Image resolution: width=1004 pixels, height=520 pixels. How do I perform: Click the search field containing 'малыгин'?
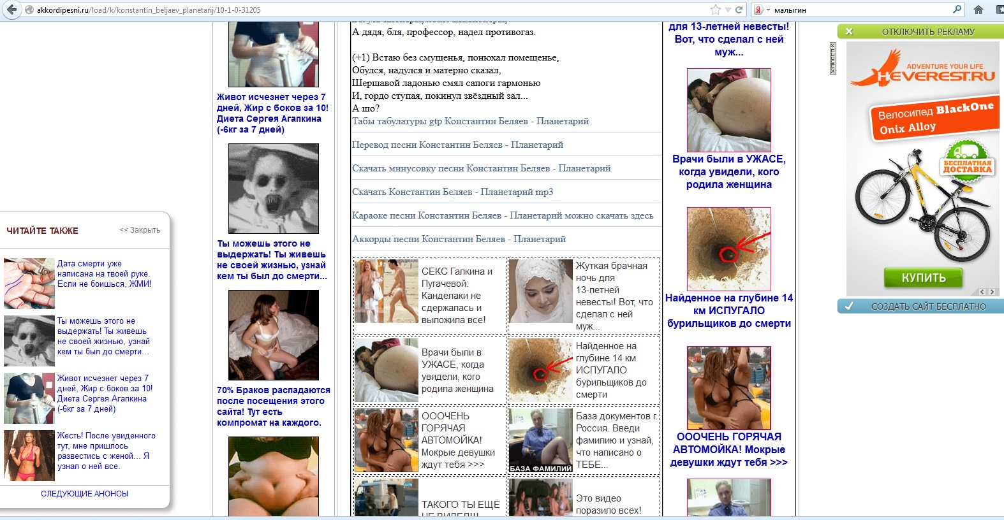tap(861, 10)
